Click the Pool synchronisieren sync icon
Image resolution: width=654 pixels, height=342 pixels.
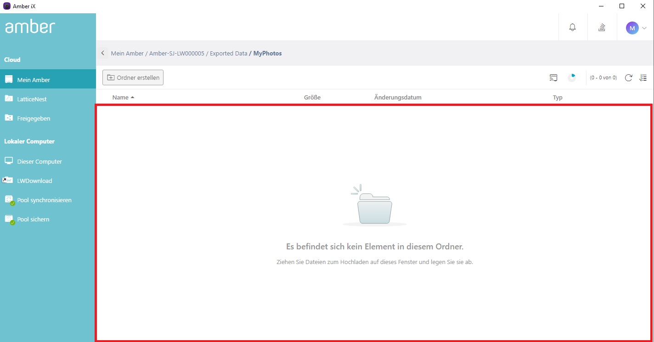9,200
